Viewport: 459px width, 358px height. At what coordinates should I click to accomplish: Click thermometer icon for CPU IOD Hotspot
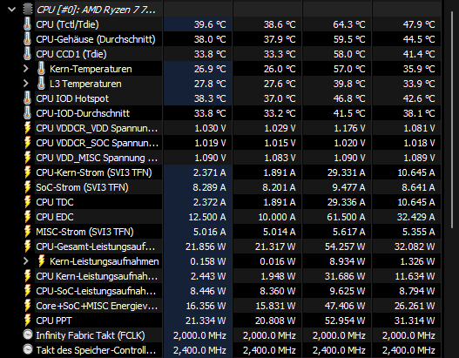[x=27, y=98]
